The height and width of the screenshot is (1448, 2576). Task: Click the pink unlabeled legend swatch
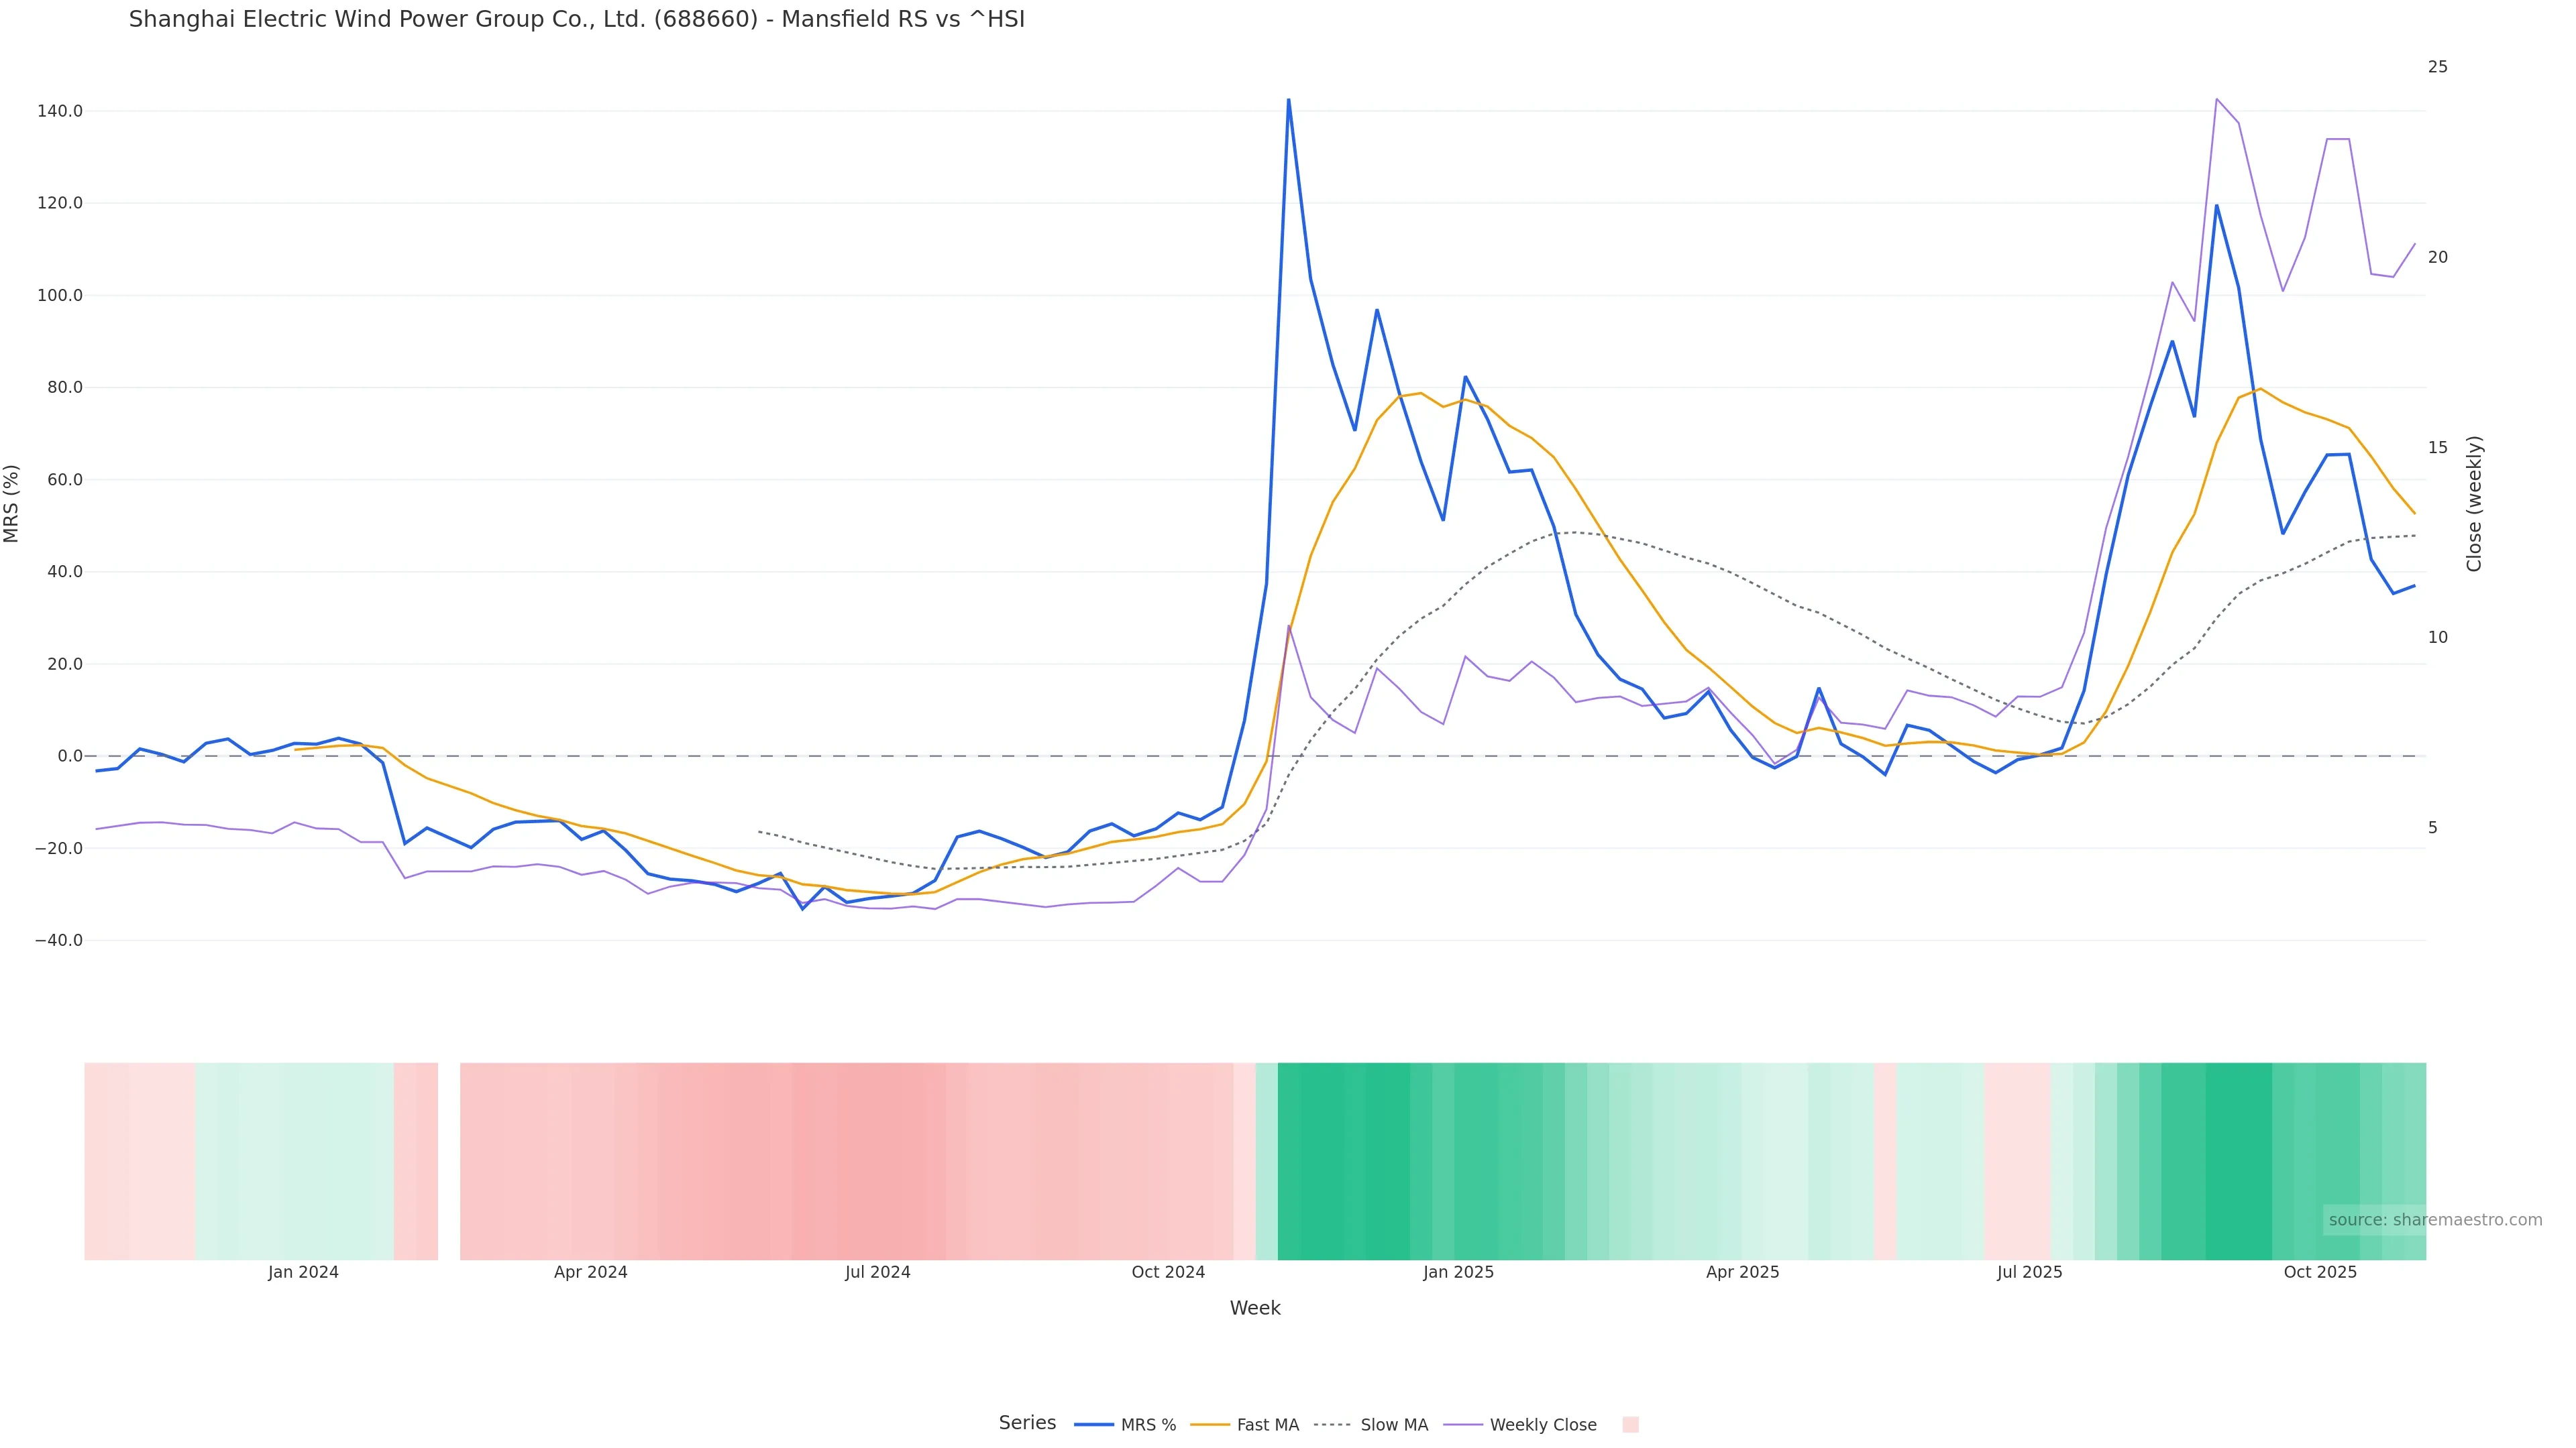tap(1630, 1425)
